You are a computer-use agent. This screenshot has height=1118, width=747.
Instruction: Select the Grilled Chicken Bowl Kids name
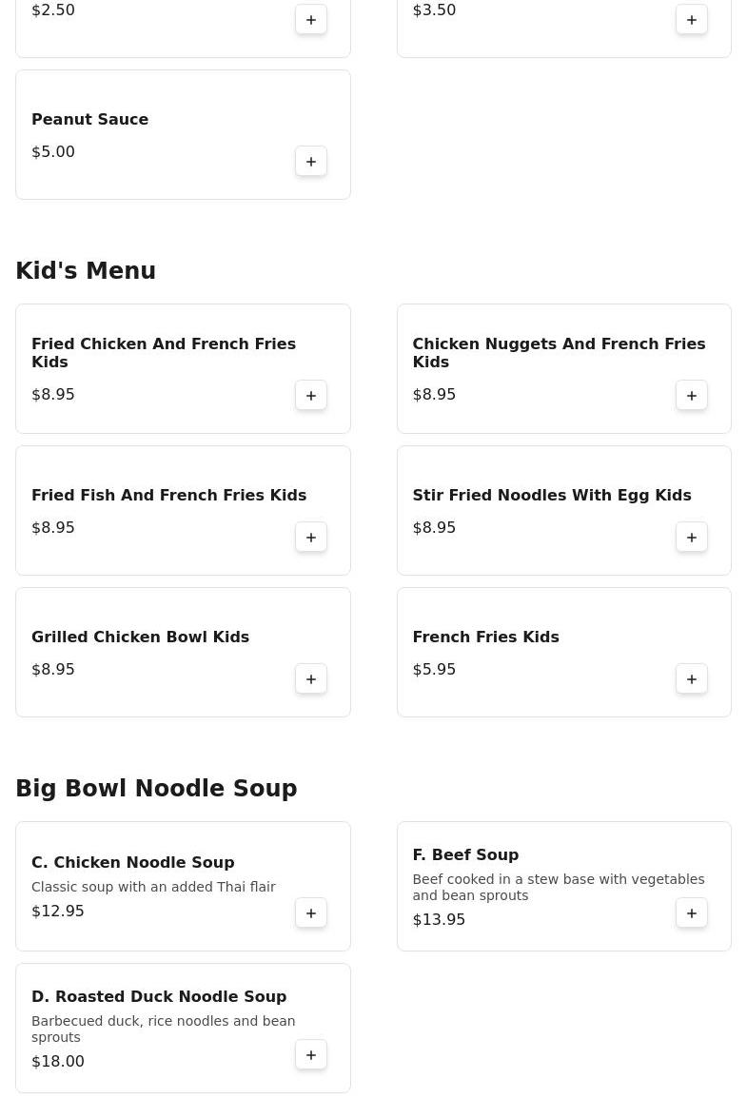pos(140,637)
